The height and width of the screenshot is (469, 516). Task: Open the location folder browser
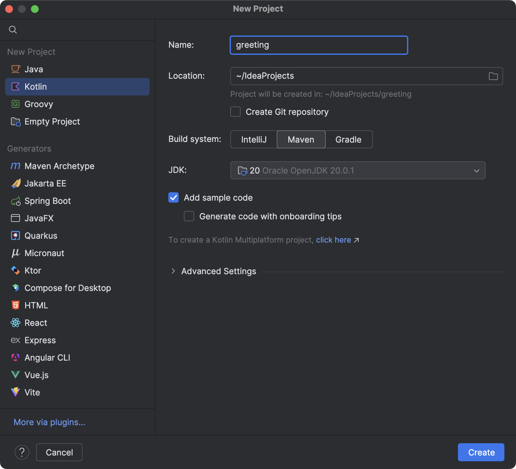tap(493, 76)
